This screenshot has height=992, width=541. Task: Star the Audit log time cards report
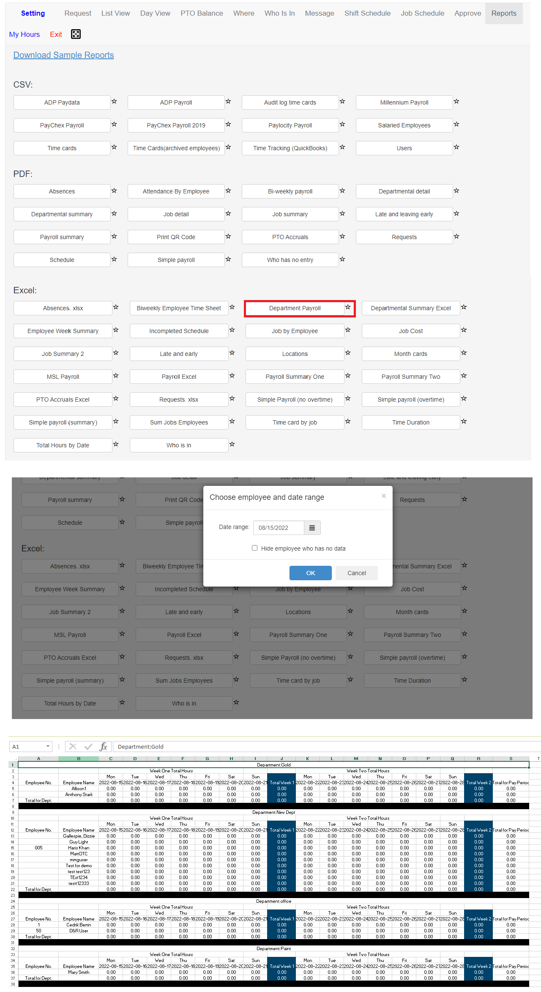342,102
